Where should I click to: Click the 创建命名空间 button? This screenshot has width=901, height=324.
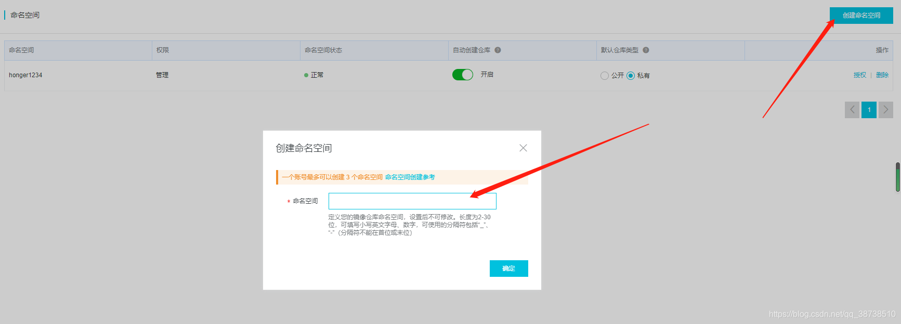pyautogui.click(x=861, y=16)
